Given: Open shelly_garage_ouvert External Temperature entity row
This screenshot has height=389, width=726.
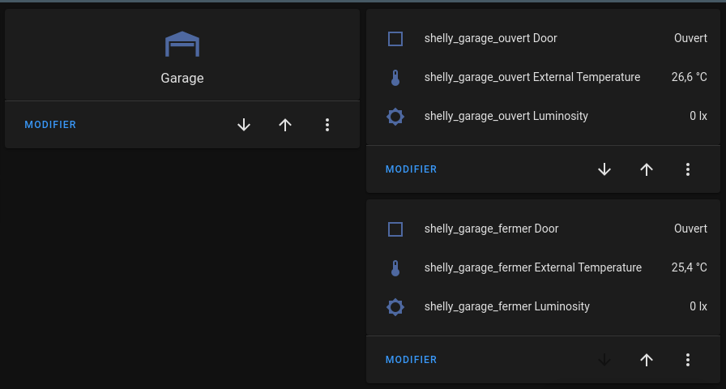Looking at the screenshot, I should 532,78.
